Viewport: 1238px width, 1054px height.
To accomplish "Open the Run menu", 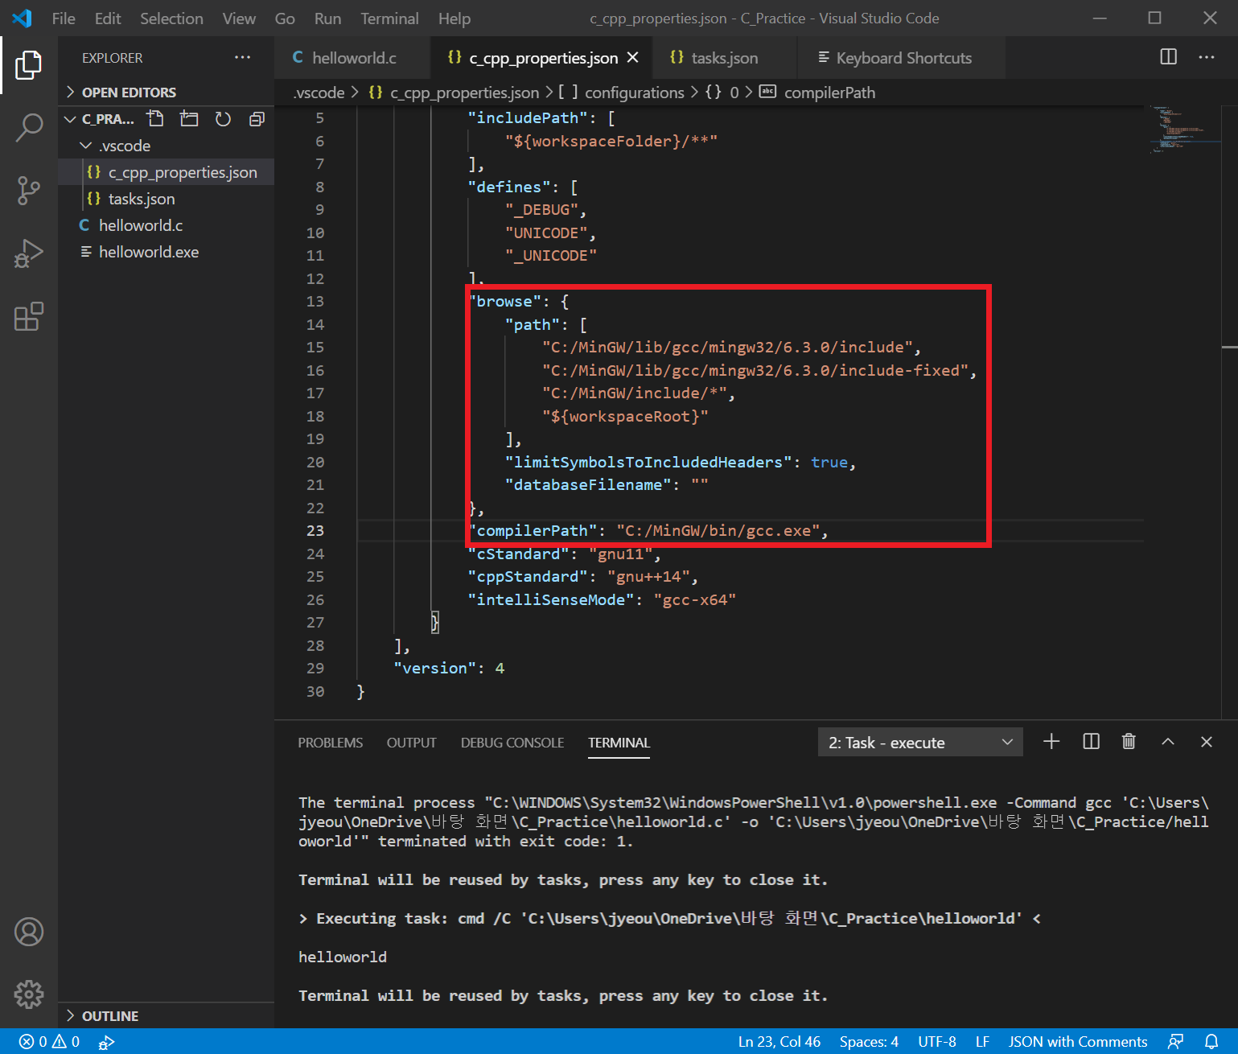I will coord(327,19).
